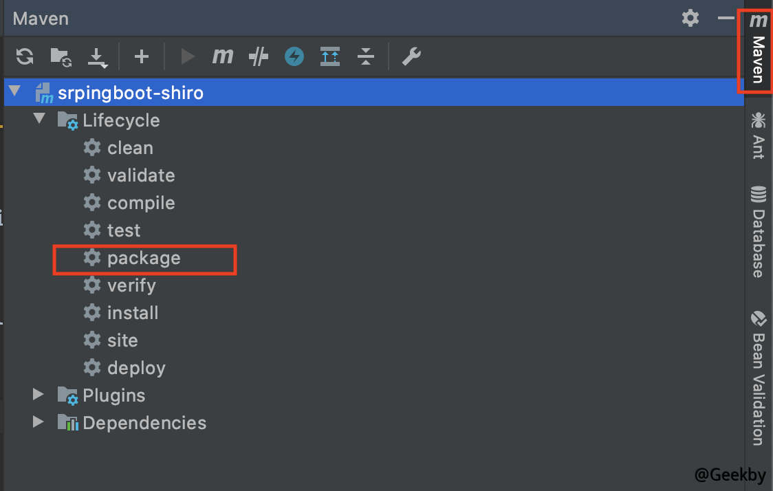The height and width of the screenshot is (491, 773).
Task: Download sources and documentation
Action: [98, 56]
